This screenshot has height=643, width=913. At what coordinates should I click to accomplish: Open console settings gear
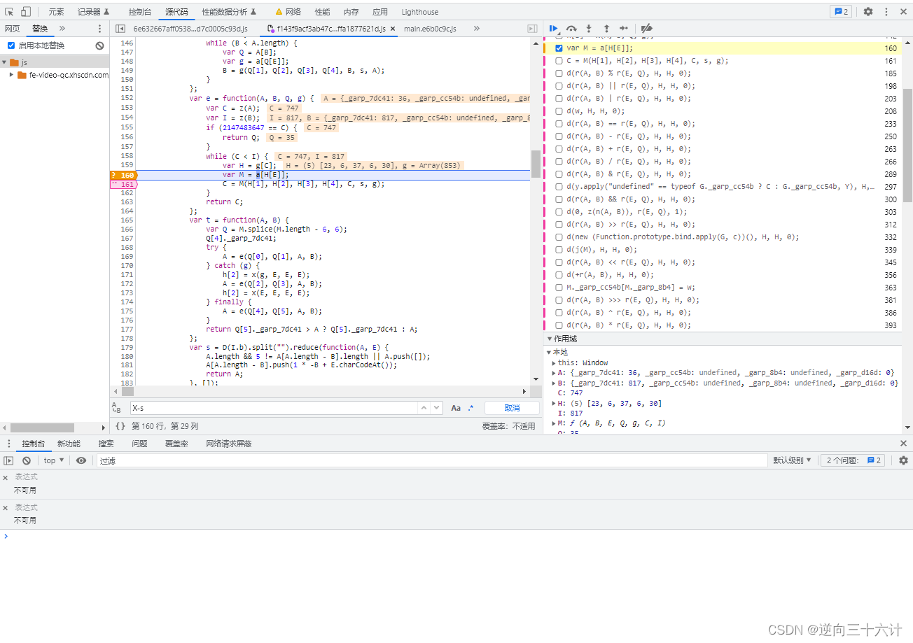pos(903,460)
